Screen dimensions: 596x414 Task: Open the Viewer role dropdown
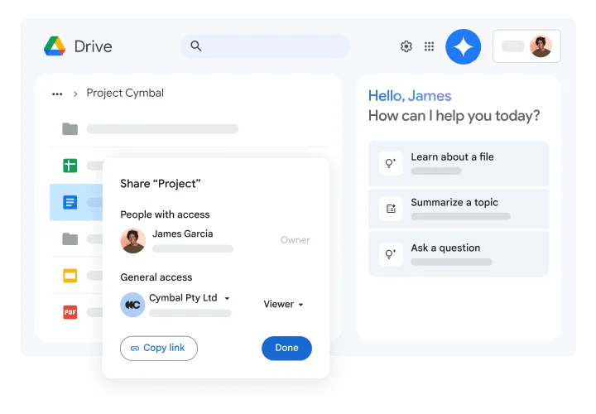[x=283, y=304]
